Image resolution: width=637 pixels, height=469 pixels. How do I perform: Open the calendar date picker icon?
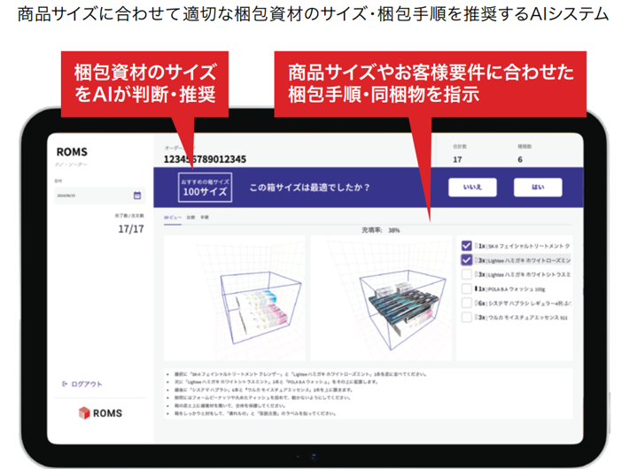137,196
